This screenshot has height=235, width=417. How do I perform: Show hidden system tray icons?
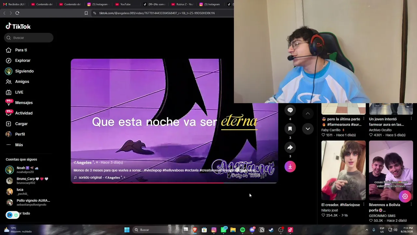point(367,230)
